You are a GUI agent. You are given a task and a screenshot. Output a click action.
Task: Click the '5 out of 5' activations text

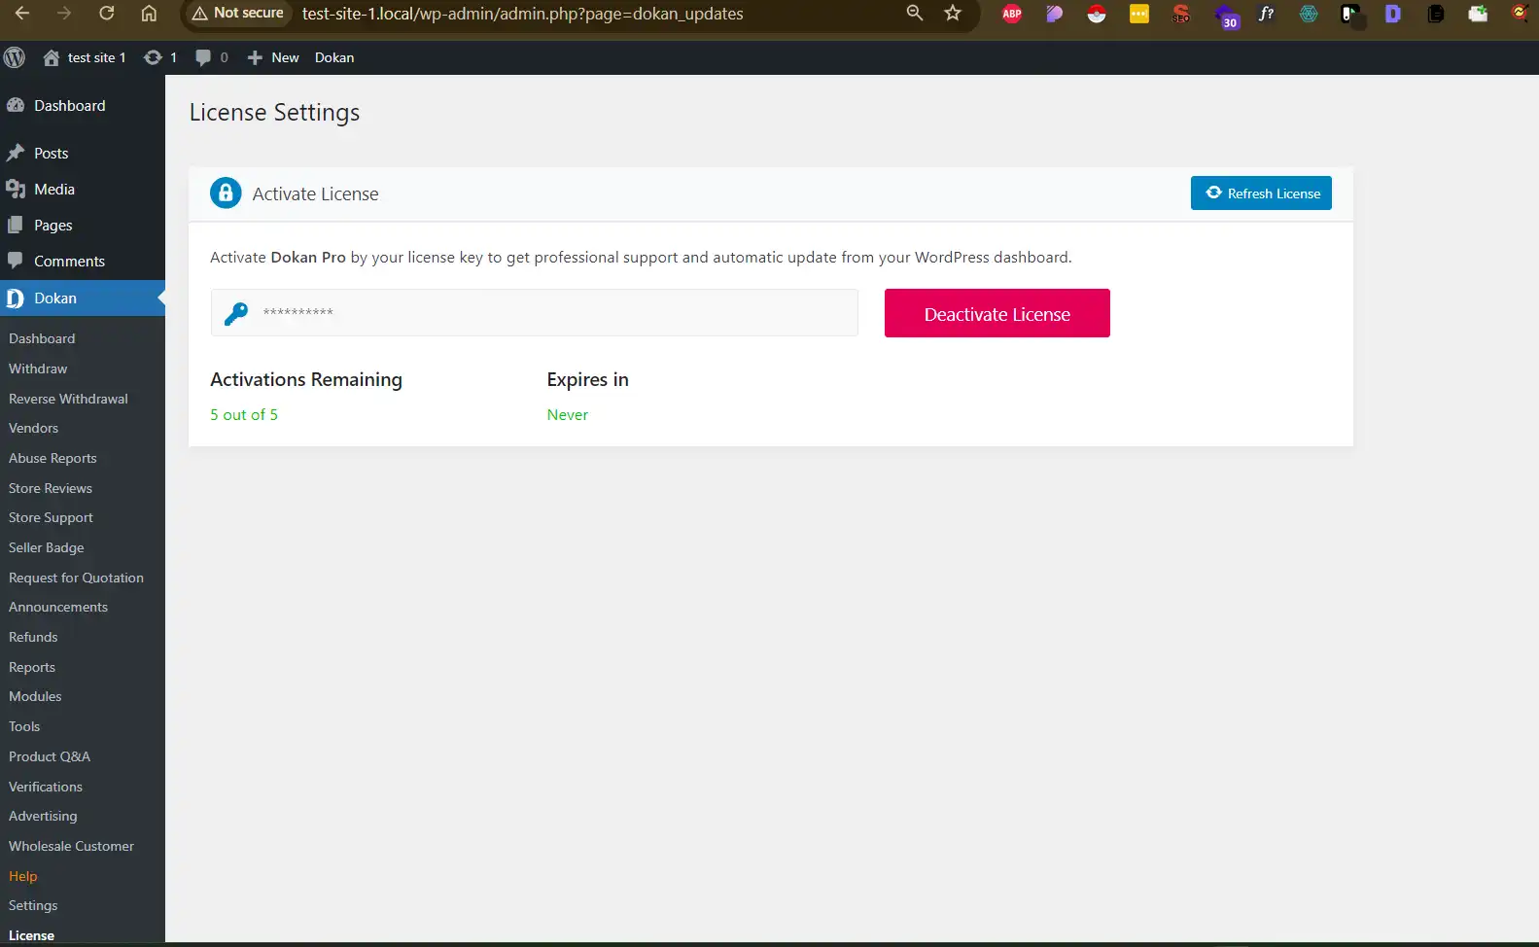pyautogui.click(x=244, y=414)
